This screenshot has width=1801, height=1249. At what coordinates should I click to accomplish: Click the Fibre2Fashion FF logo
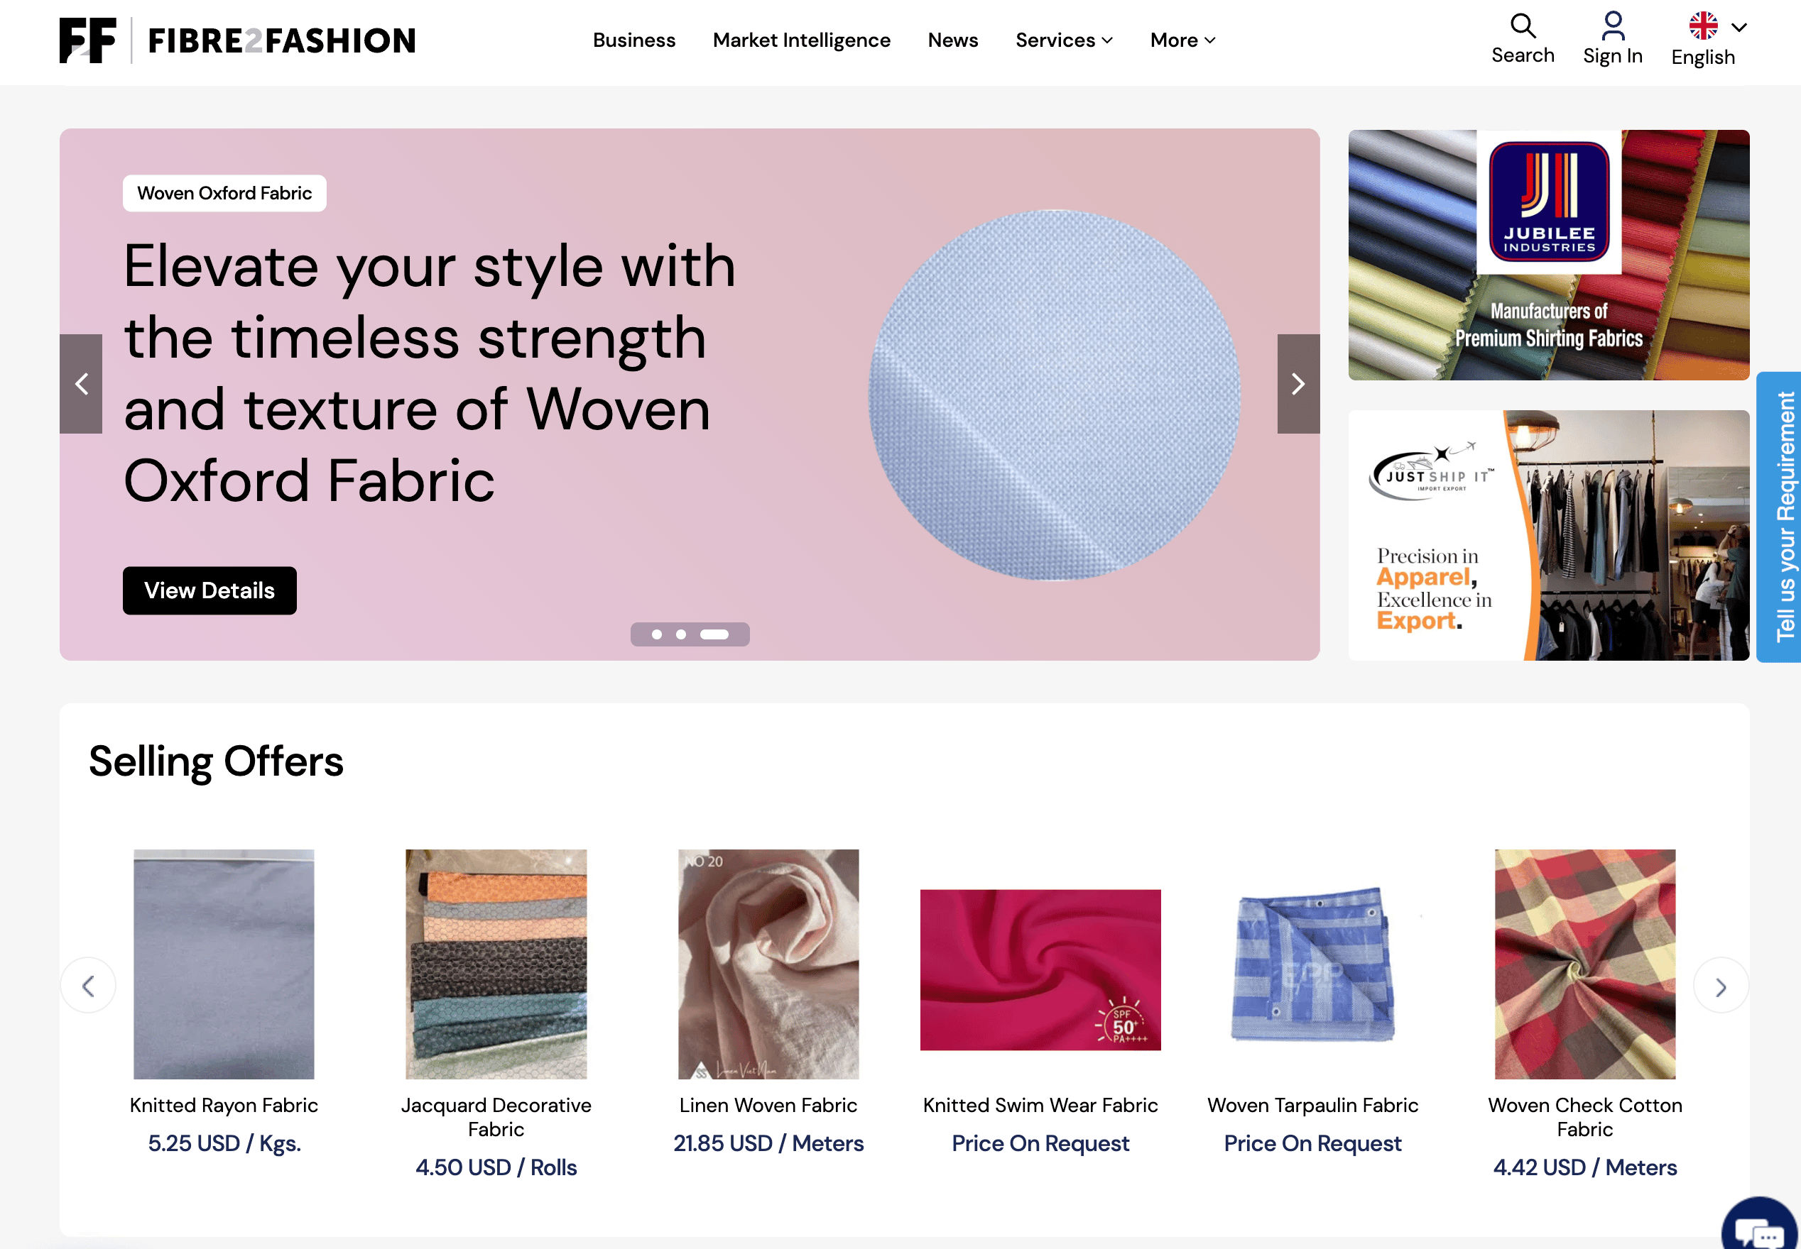click(x=87, y=40)
